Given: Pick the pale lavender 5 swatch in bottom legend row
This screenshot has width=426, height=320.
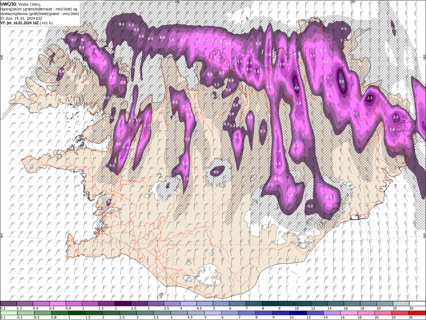Looking at the screenshot, I should (213, 313).
